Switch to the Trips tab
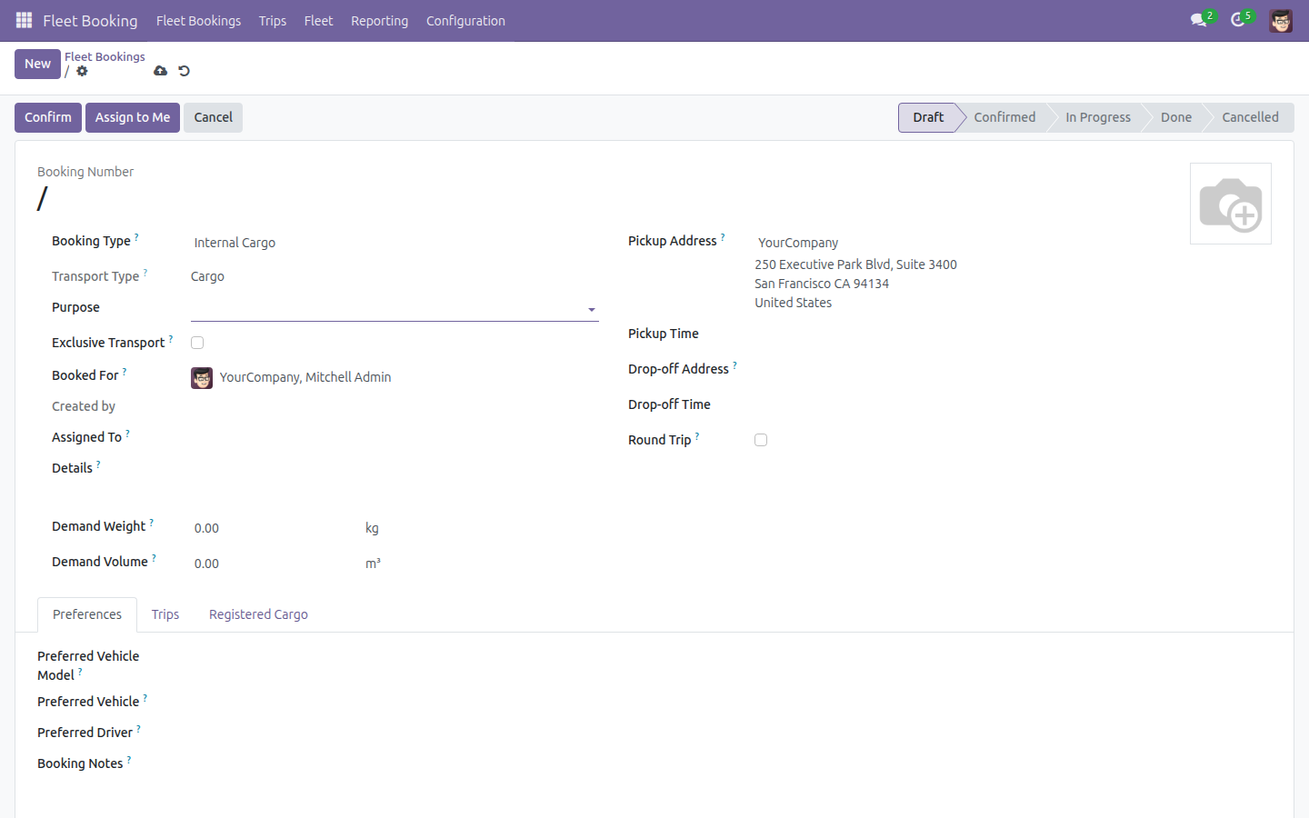 click(x=165, y=614)
